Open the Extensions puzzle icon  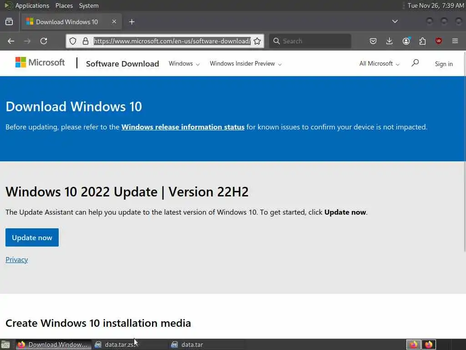(422, 41)
